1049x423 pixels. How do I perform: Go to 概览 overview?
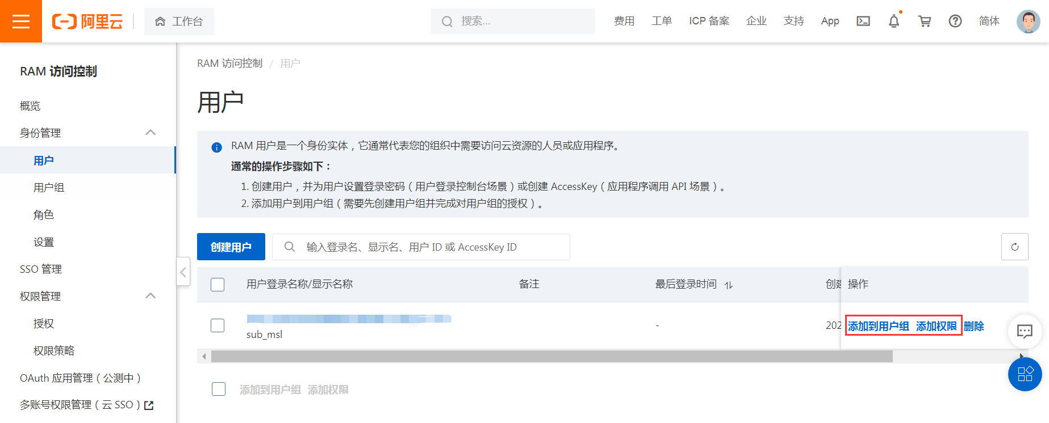[x=30, y=106]
